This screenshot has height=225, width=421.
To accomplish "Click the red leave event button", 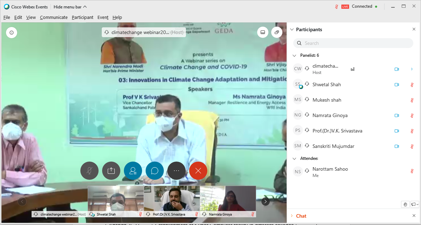I will coord(198,171).
